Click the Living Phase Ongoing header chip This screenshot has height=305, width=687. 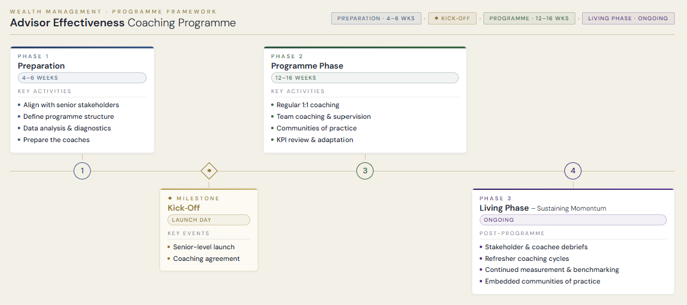(628, 18)
